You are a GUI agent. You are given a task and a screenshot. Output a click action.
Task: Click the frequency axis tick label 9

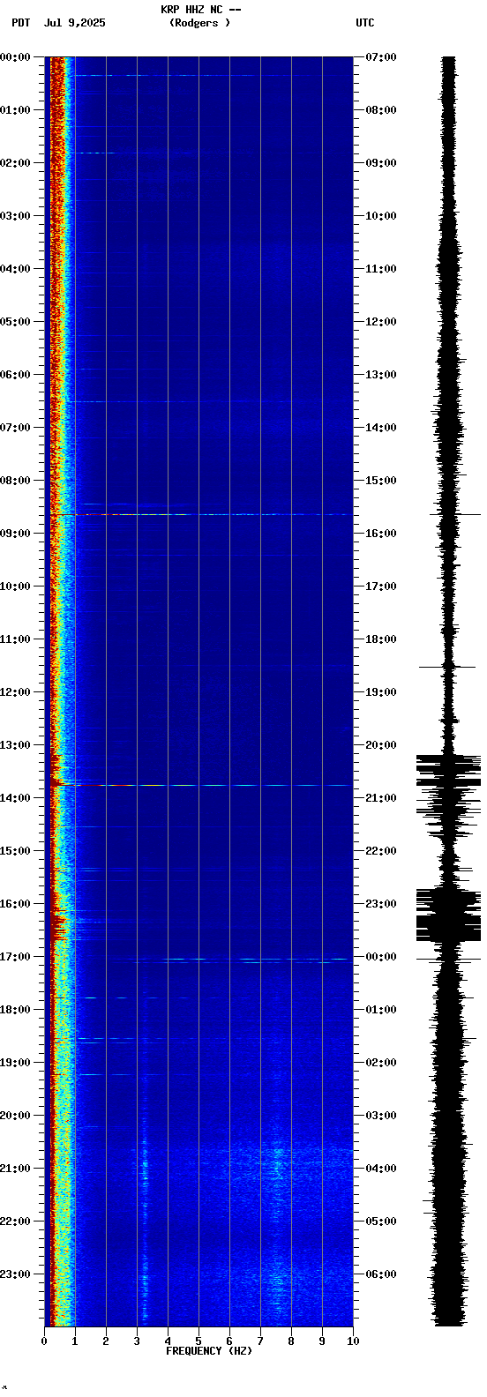point(322,1341)
